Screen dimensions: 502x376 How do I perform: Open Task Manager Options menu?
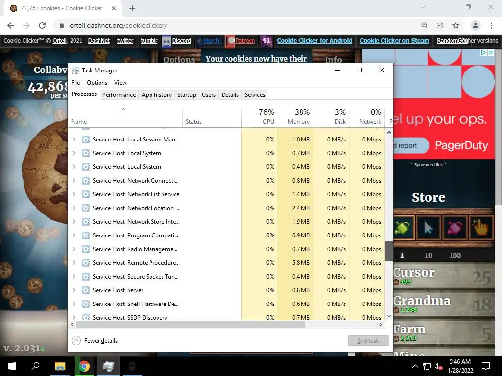pos(97,83)
